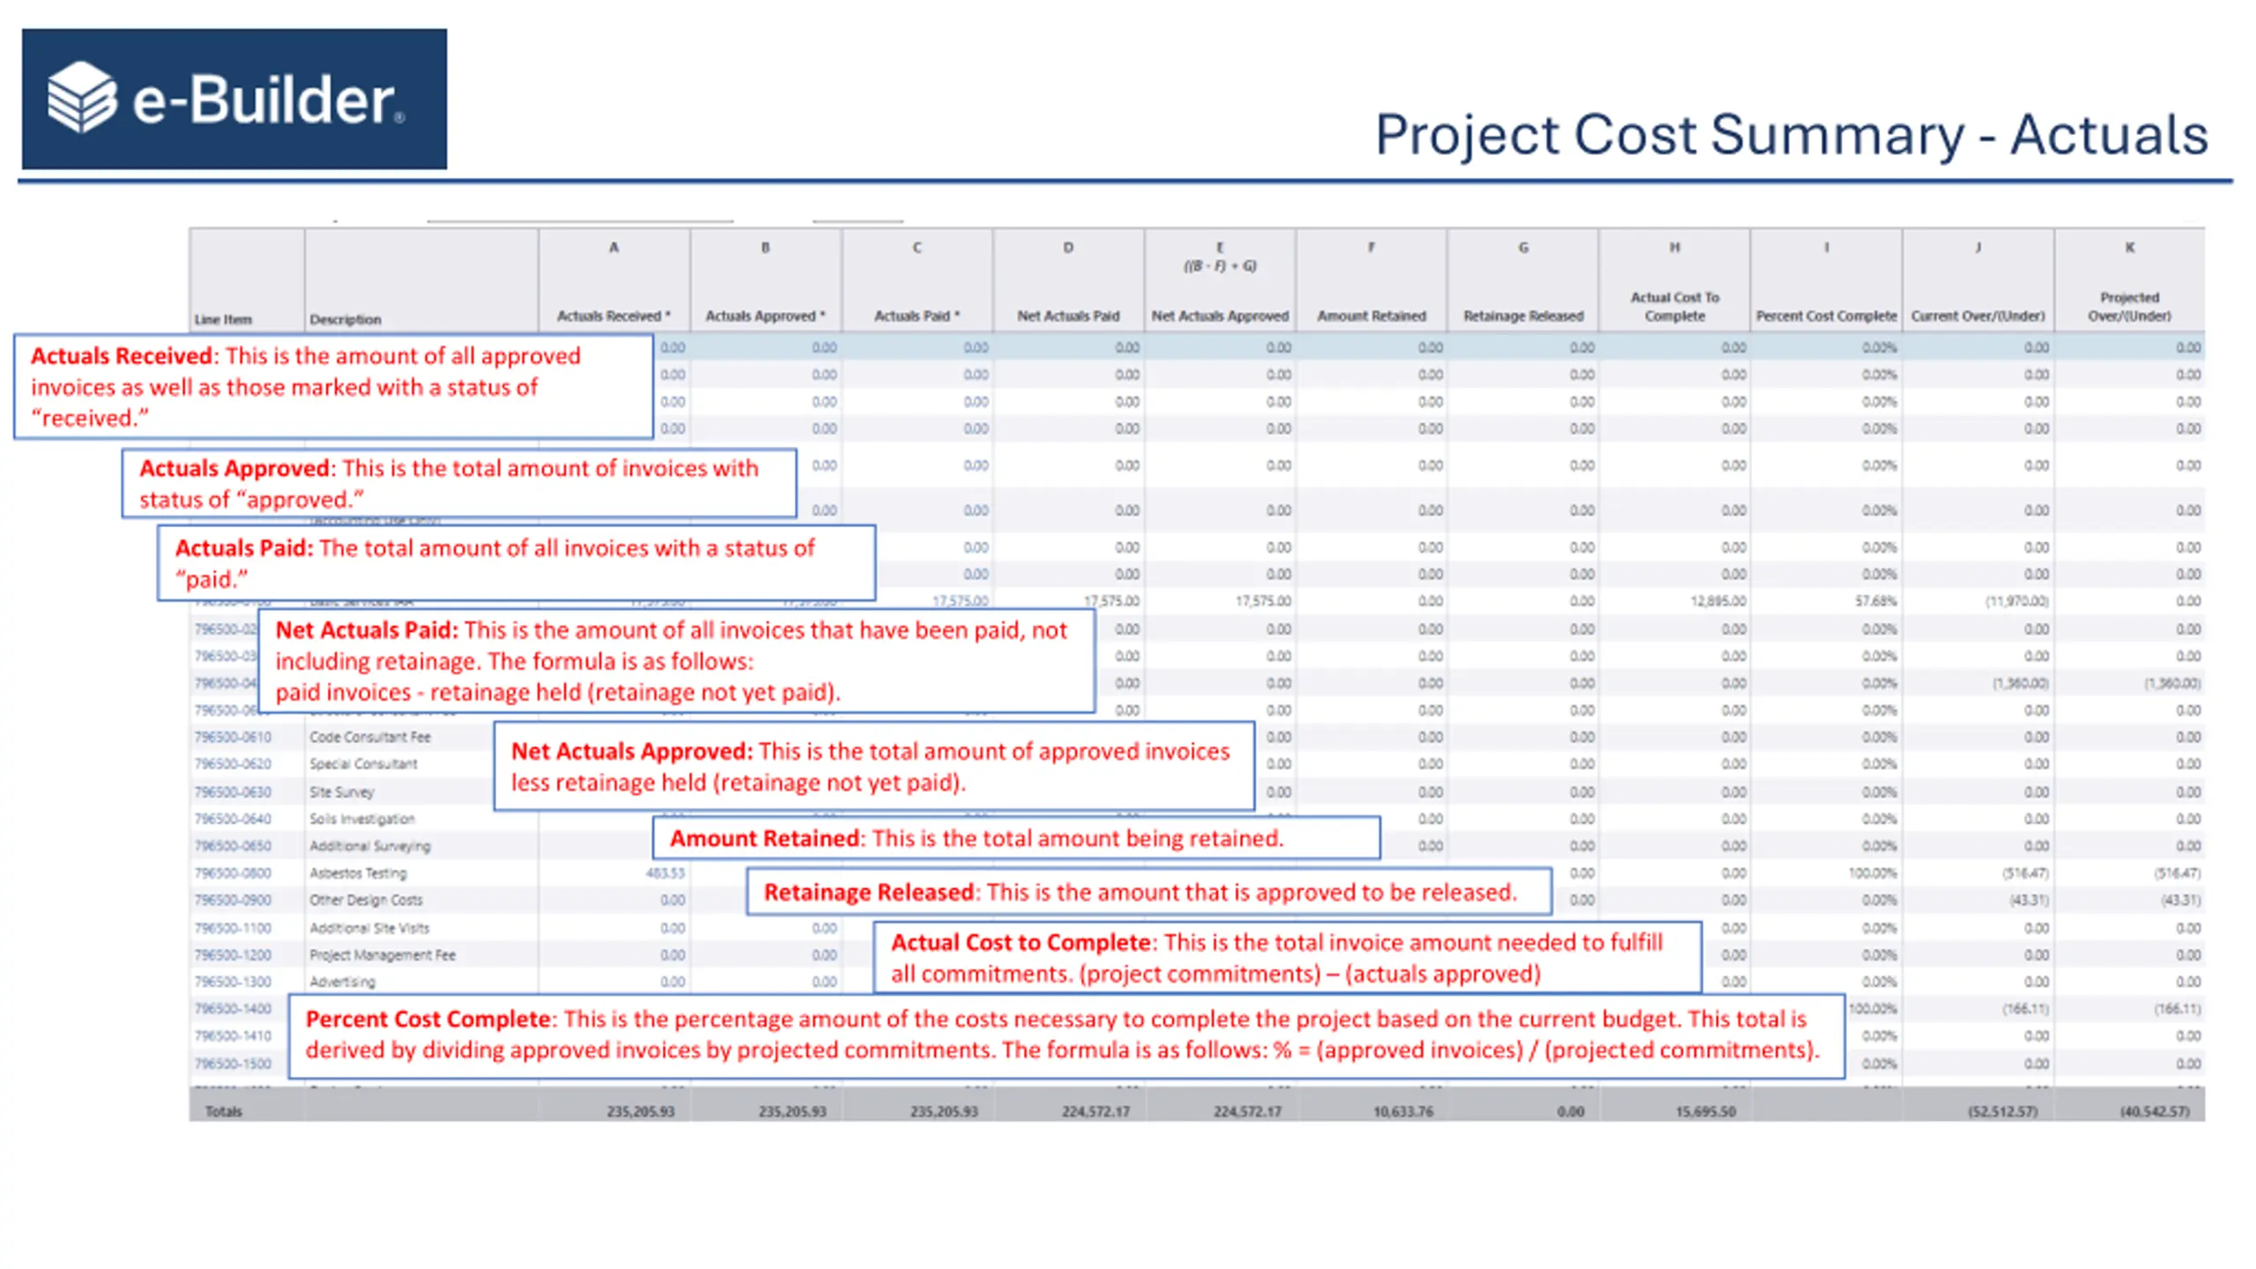Select the Retainage Released column header
2256x1269 pixels.
click(1523, 315)
